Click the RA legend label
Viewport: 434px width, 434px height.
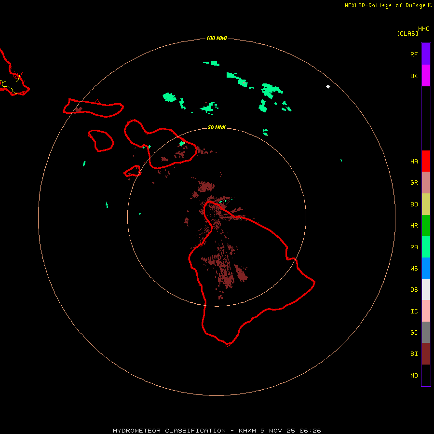click(414, 247)
